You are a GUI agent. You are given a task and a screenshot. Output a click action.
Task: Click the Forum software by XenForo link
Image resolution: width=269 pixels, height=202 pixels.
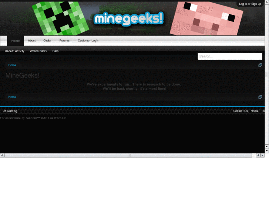click(x=33, y=118)
